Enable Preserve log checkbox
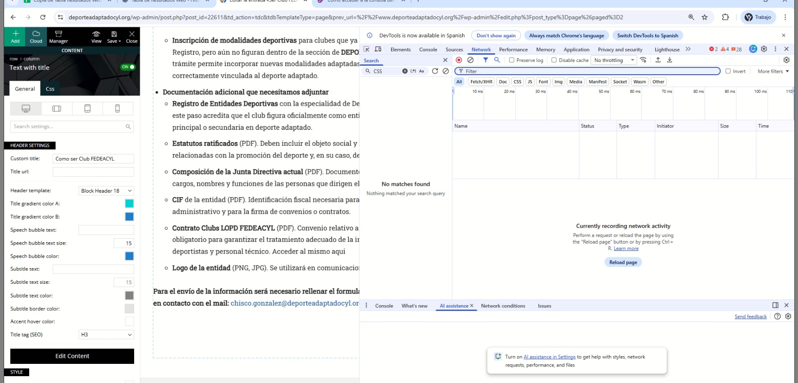The height and width of the screenshot is (383, 798). point(511,60)
